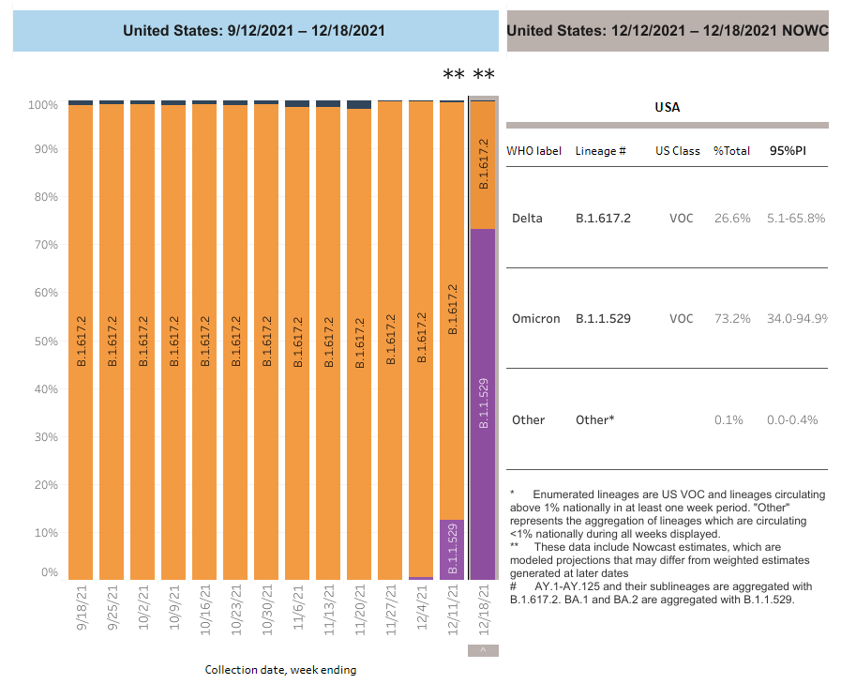
Task: Select the B.1.617.2 bar for 10/16/21
Action: [x=204, y=342]
